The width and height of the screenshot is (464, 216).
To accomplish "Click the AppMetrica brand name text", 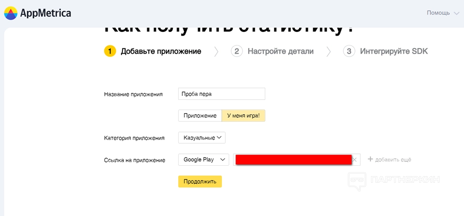I will tap(46, 13).
